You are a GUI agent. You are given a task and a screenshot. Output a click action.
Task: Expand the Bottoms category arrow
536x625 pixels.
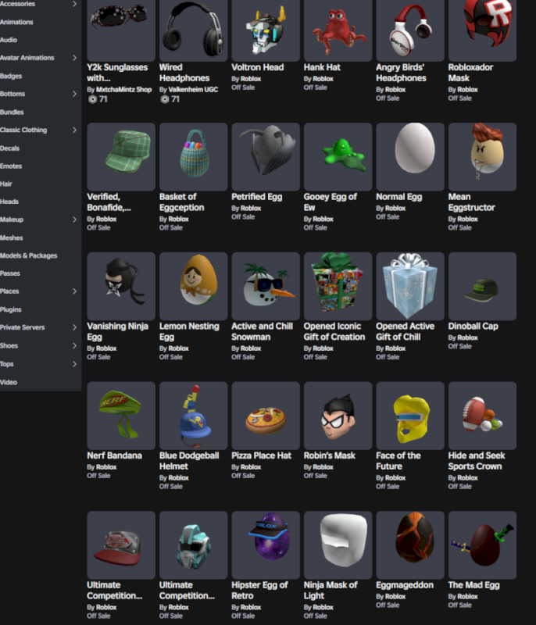point(74,94)
